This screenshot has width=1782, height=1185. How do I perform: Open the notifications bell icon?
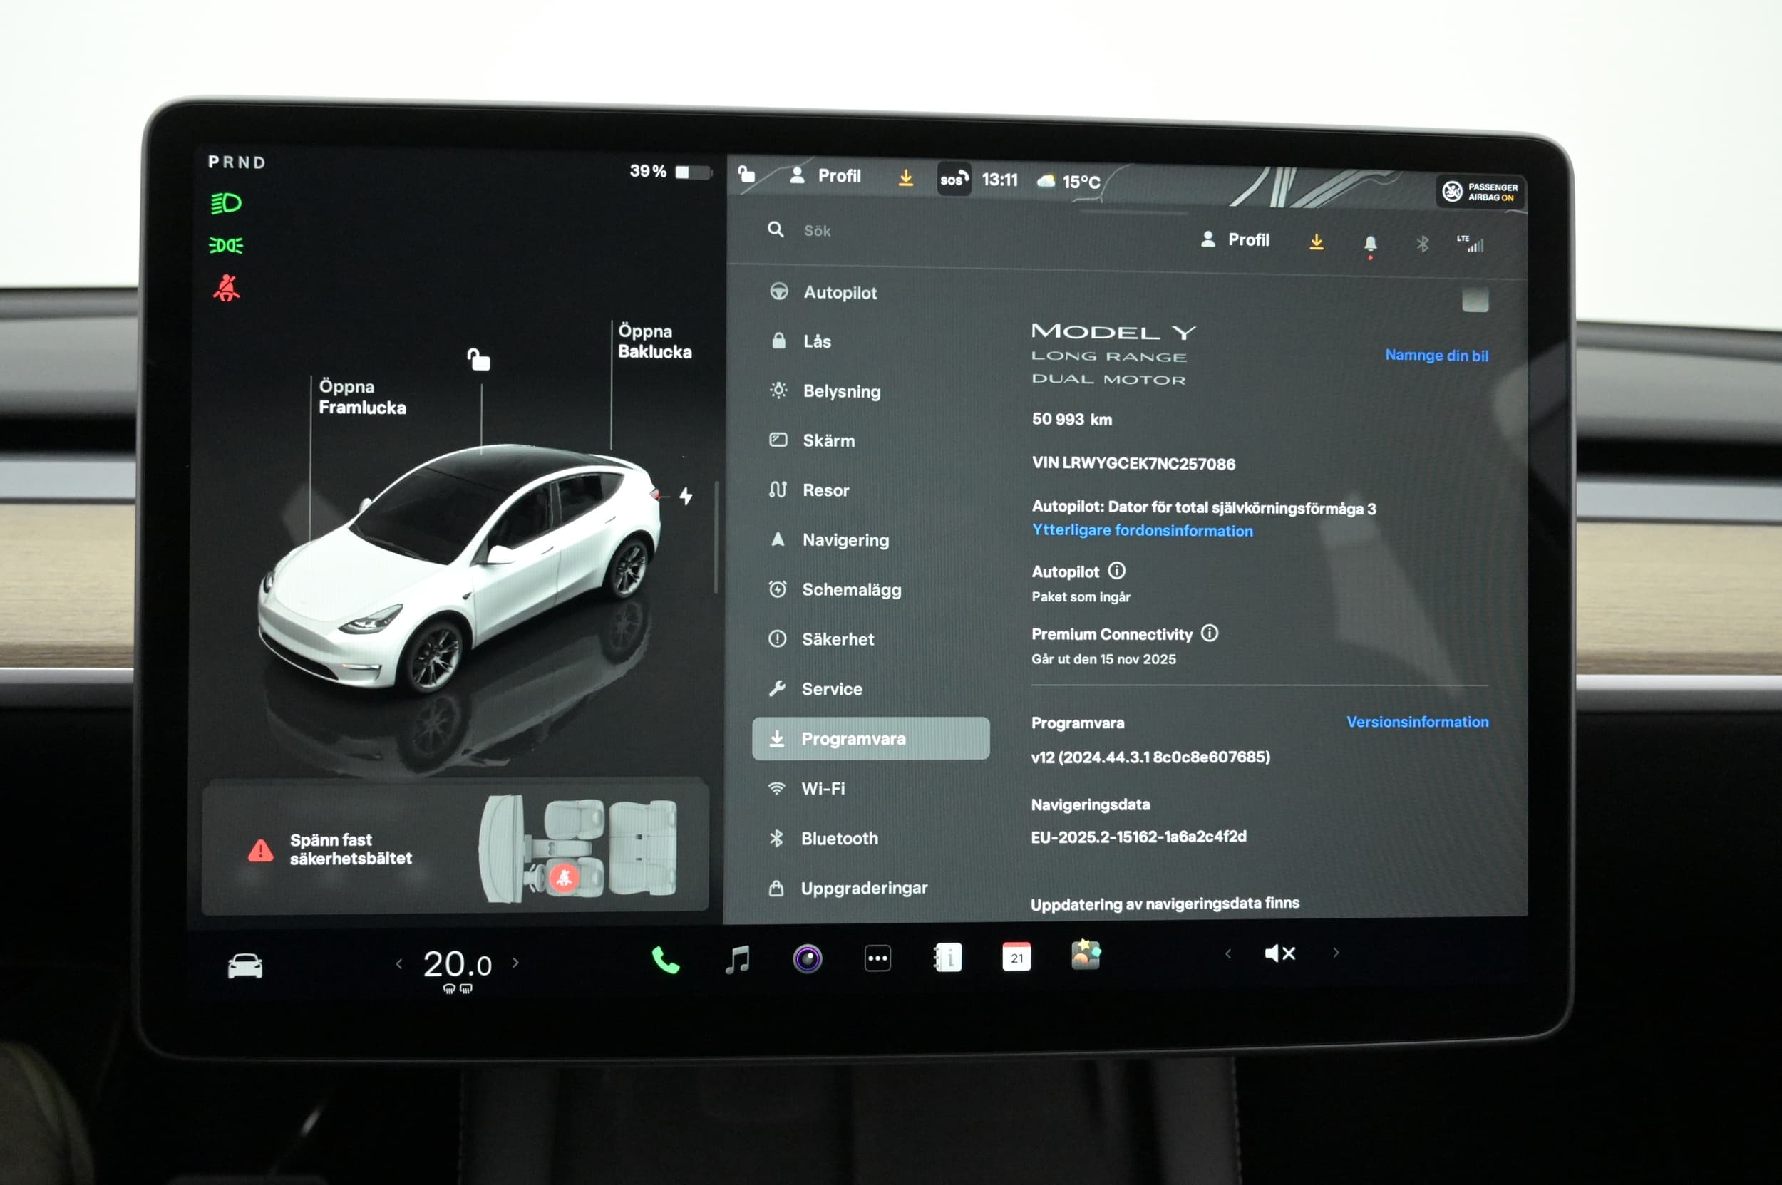(1369, 244)
